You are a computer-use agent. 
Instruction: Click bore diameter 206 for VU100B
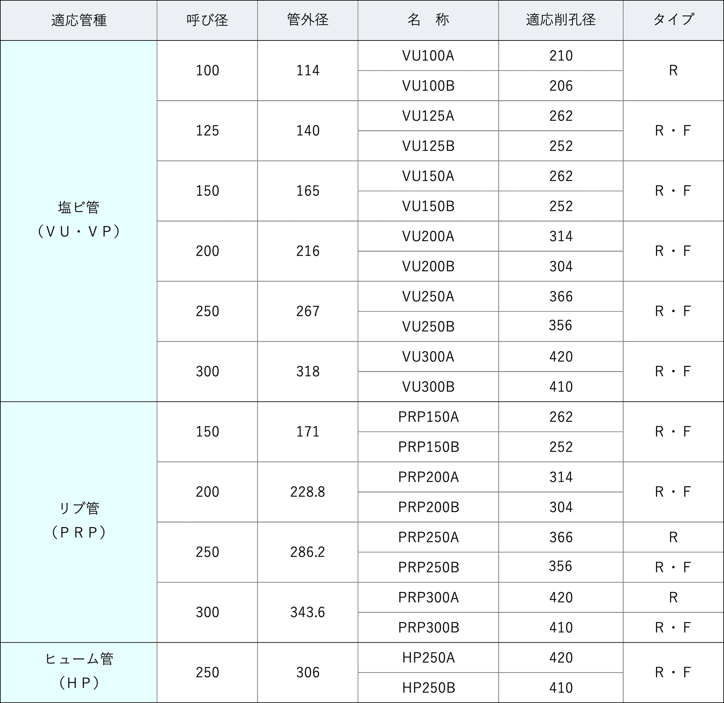point(561,86)
